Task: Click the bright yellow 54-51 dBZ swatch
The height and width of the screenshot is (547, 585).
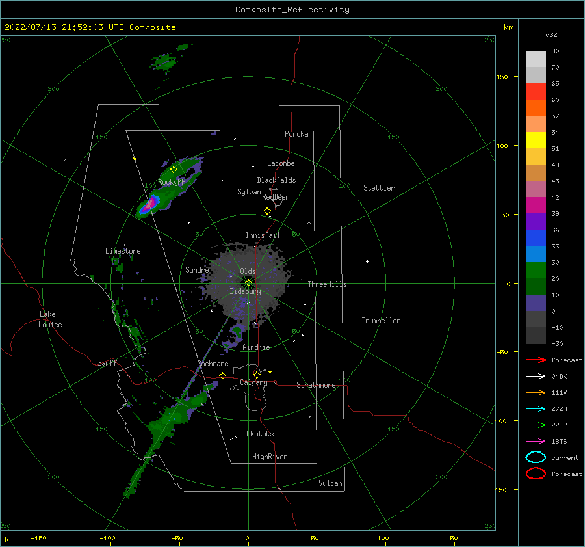Action: 536,140
